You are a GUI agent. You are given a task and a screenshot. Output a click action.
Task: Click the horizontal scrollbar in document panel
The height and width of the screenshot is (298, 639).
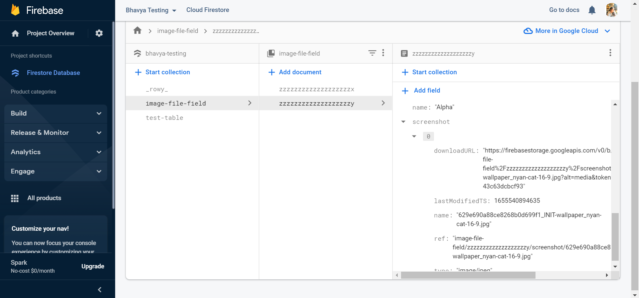(468, 275)
